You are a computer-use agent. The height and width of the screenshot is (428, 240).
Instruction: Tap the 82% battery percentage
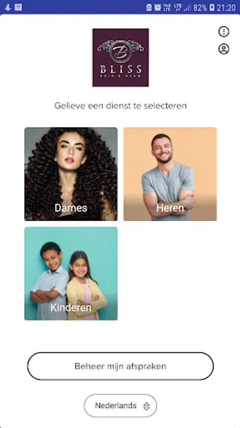point(200,8)
